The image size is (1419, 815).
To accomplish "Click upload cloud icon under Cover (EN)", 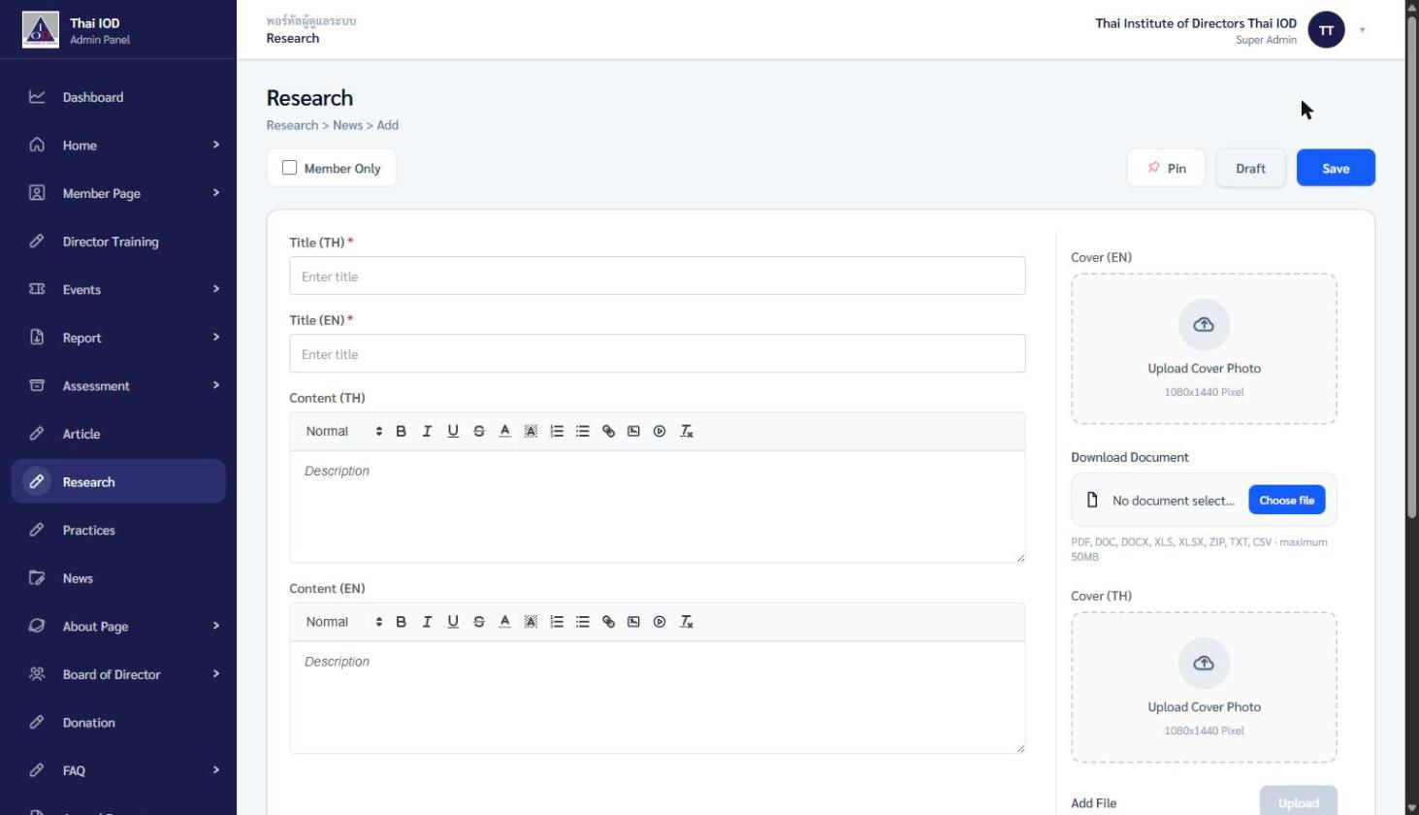I will click(x=1204, y=325).
